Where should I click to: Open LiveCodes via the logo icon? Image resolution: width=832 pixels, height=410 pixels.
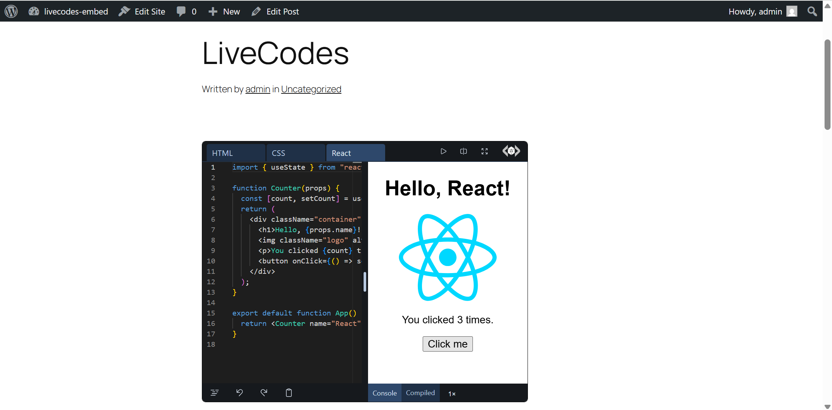511,151
